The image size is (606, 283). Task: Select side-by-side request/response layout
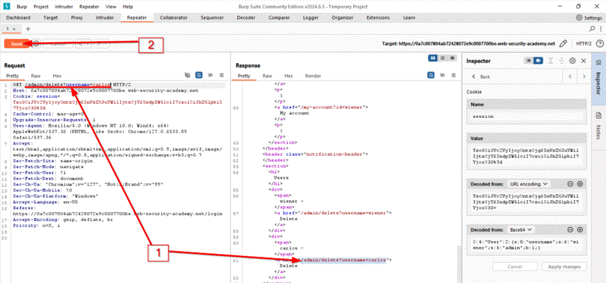click(x=433, y=58)
